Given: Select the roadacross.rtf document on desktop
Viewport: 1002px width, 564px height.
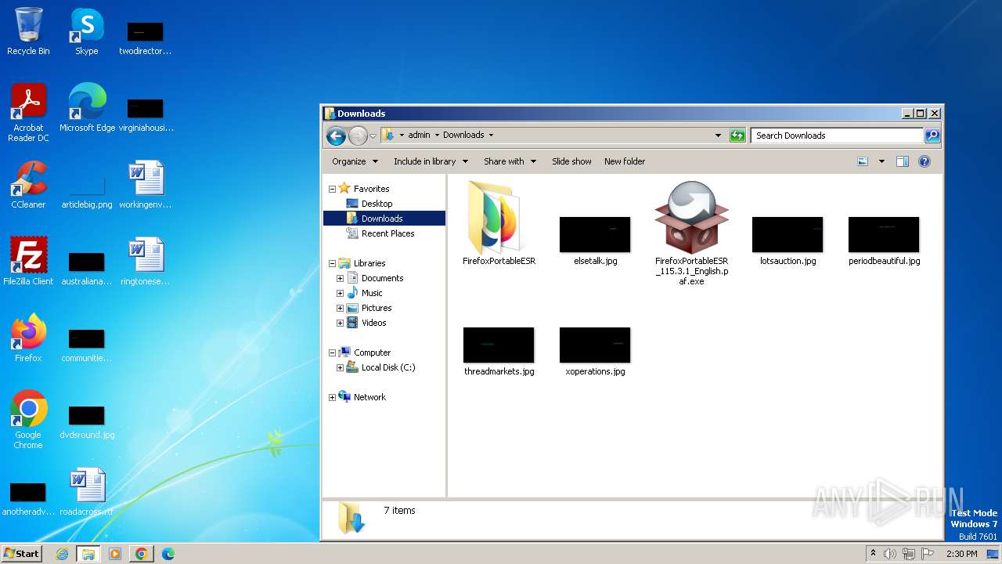Looking at the screenshot, I should [87, 492].
